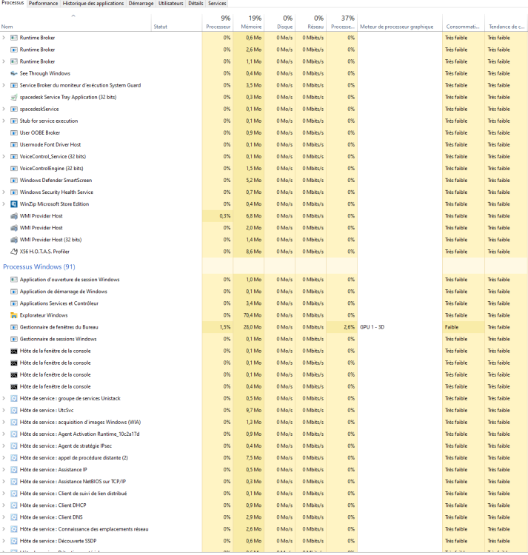This screenshot has height=555, width=528.
Task: Sort by the Réseau column header
Action: click(311, 22)
